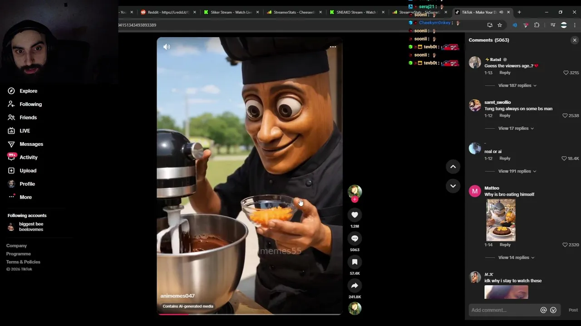Viewport: 581px width, 326px height.
Task: Like Ratul's comment with 3215 likes
Action: coord(566,72)
